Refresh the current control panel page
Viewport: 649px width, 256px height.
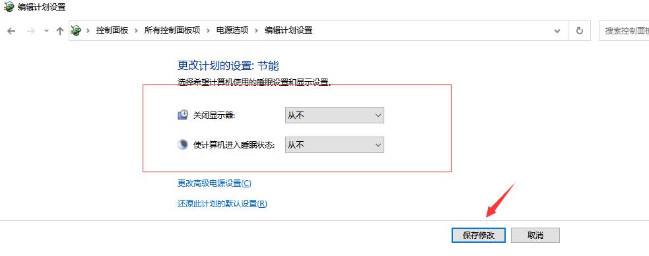[x=580, y=30]
